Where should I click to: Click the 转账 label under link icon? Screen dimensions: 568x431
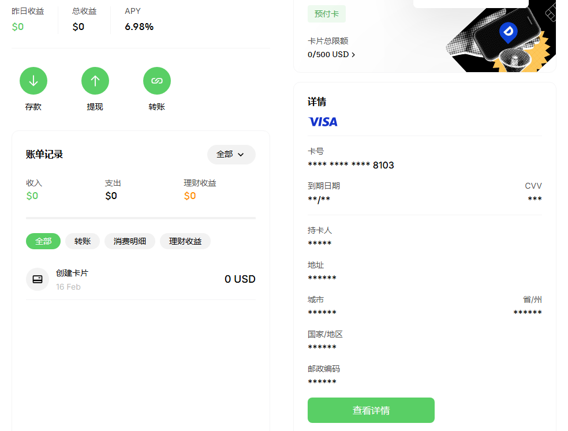[157, 107]
